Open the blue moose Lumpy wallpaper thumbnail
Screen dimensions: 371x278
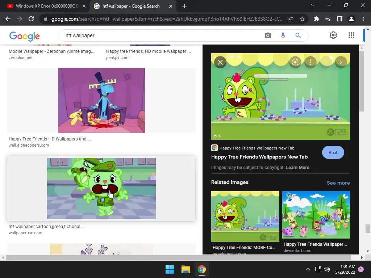(x=101, y=101)
